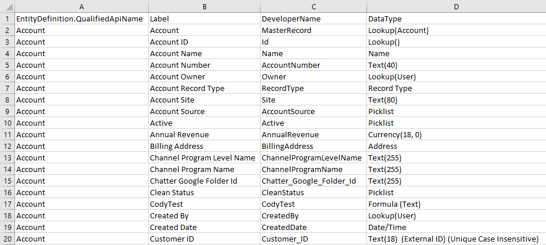Select cell 'Channel Program Level Name'
546x245 pixels.
point(204,158)
